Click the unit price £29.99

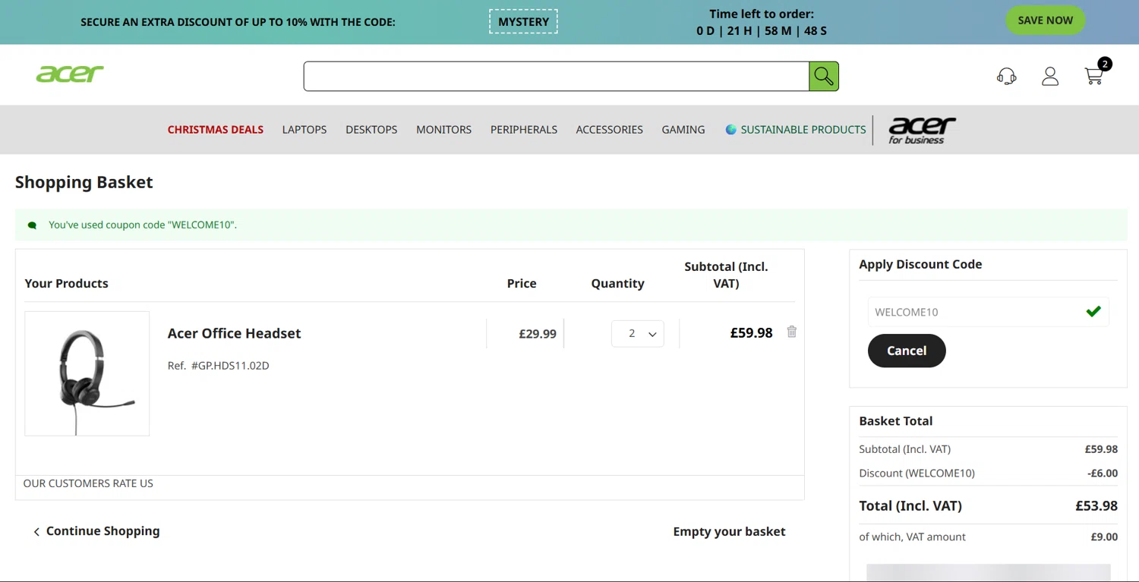coord(538,334)
